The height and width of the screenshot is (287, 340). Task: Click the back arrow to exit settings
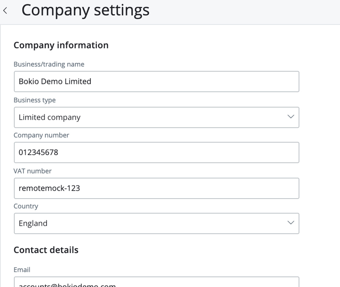tap(6, 10)
